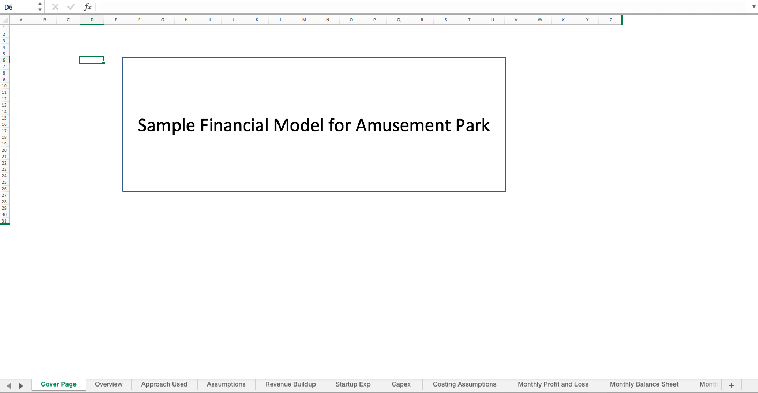This screenshot has height=393, width=758.
Task: Switch to the Overview tab
Action: coord(109,384)
